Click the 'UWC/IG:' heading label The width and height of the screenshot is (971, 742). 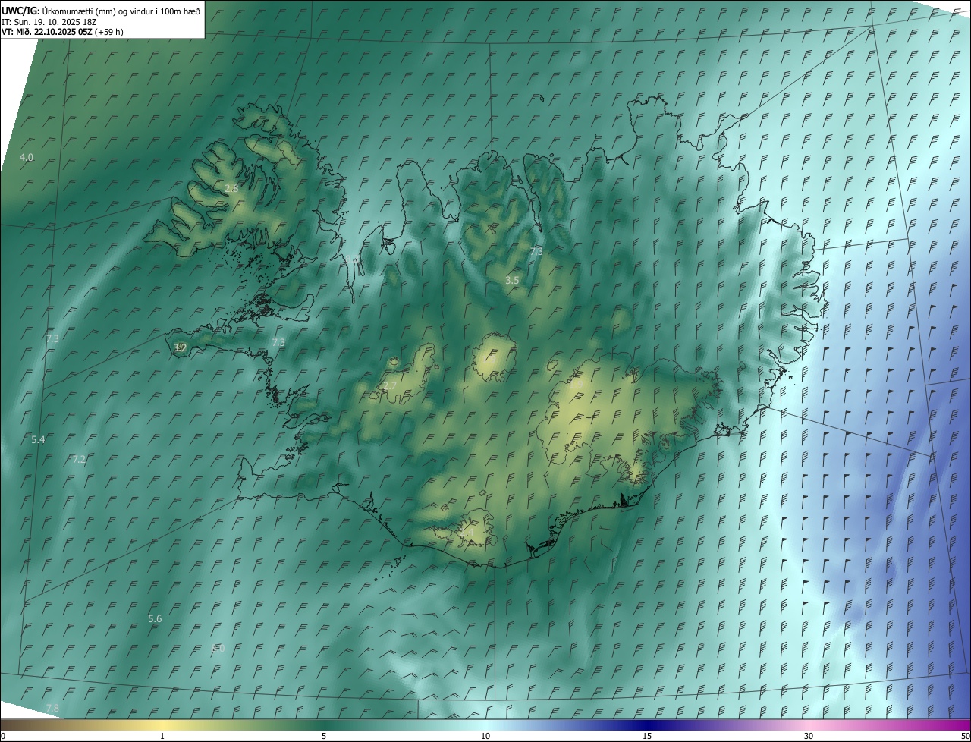[20, 11]
